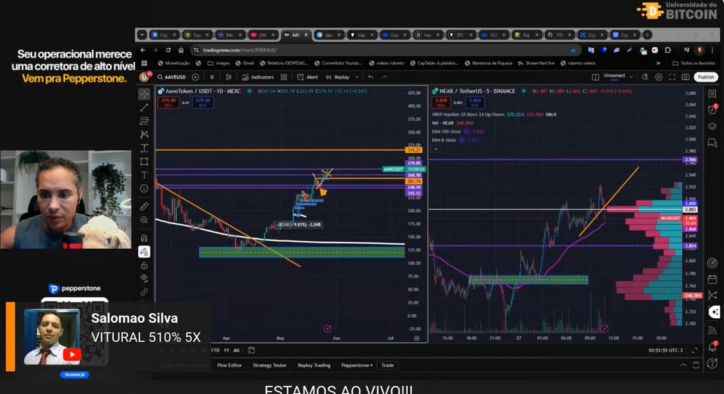The image size is (724, 394).
Task: Expand the Unnamed layout dropdown
Action: (631, 77)
